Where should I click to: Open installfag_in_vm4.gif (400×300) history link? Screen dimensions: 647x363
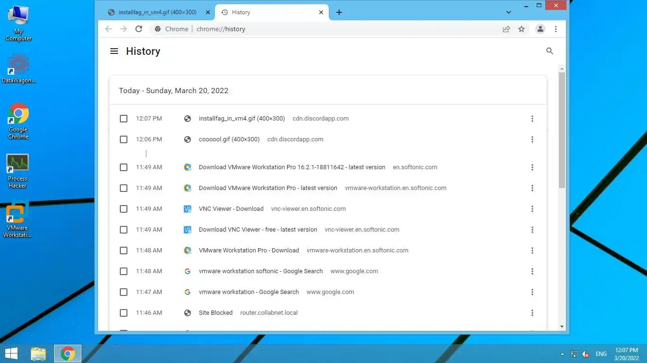pos(242,119)
